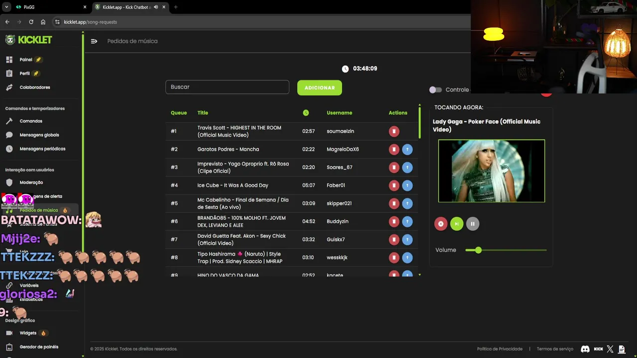637x358 pixels.
Task: Delete David Guetta Sexy Chick request
Action: (x=394, y=240)
